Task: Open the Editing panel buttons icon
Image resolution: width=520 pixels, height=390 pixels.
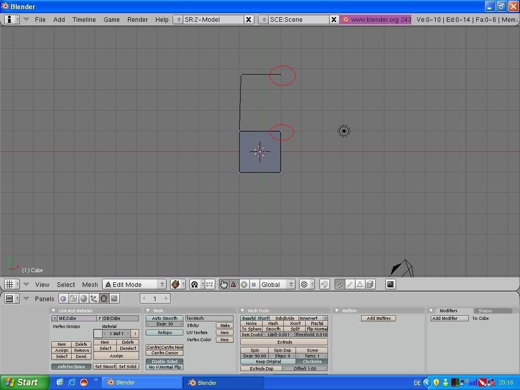Action: 104,299
